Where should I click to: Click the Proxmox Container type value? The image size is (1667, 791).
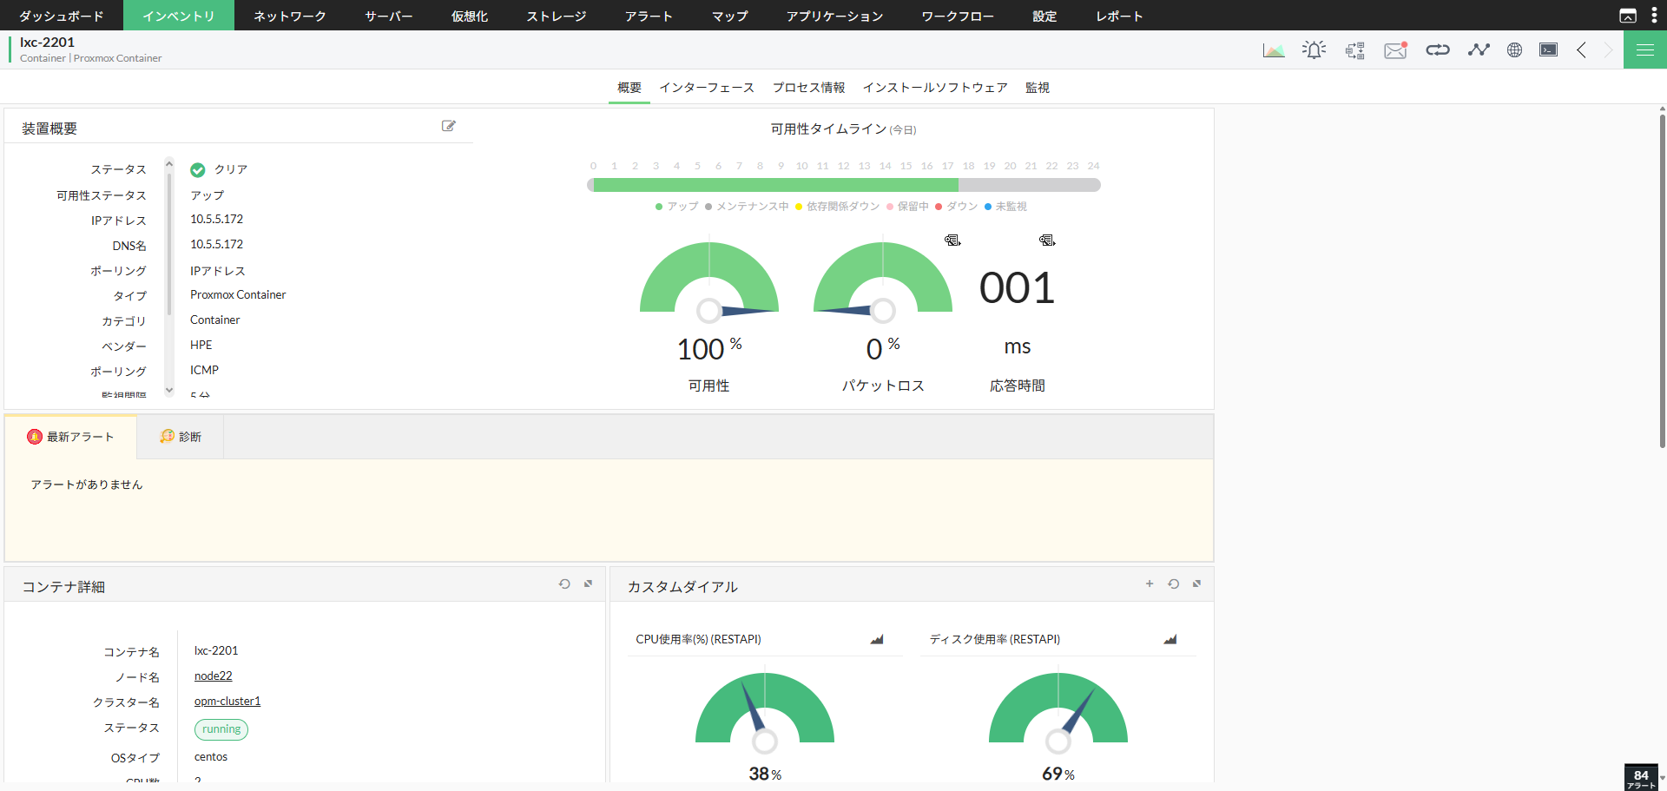point(238,295)
